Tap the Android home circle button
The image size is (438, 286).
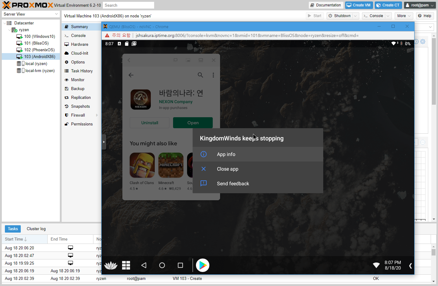click(162, 265)
